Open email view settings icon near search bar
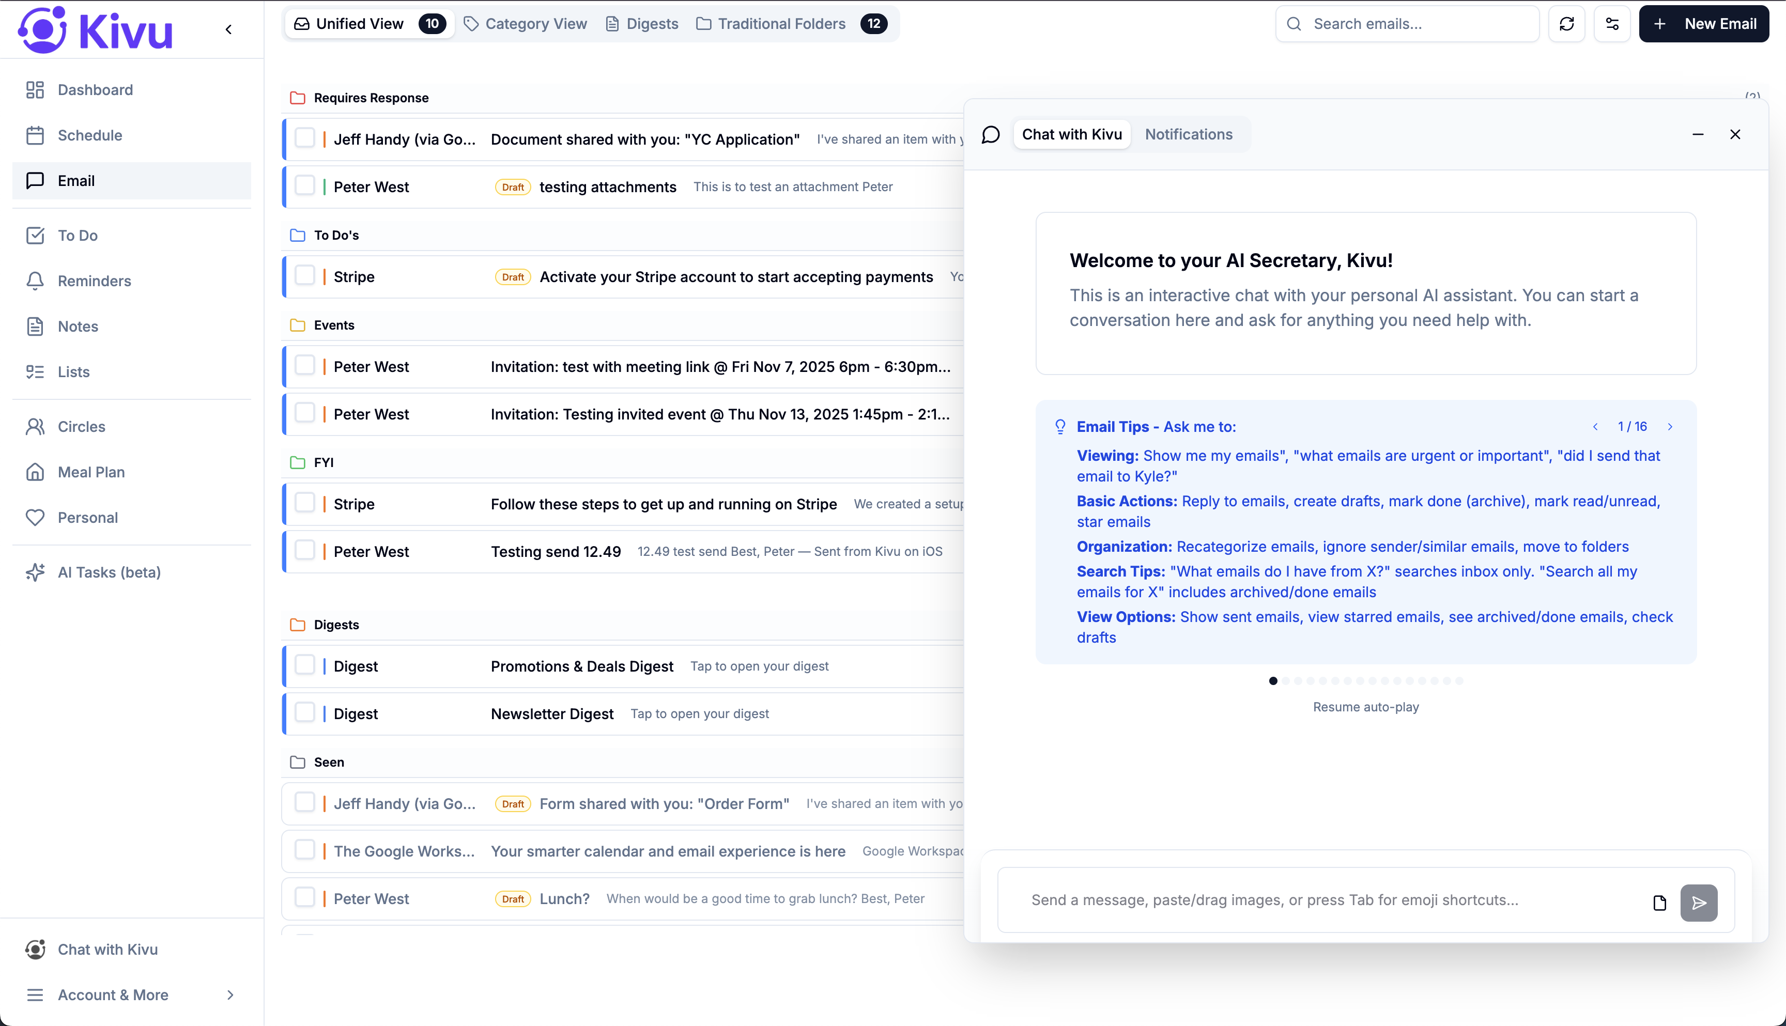The width and height of the screenshot is (1786, 1026). point(1612,23)
